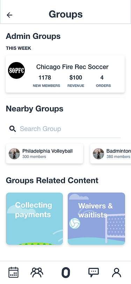Click the Search Group field
Screen dimensions: 131x284
(65, 129)
